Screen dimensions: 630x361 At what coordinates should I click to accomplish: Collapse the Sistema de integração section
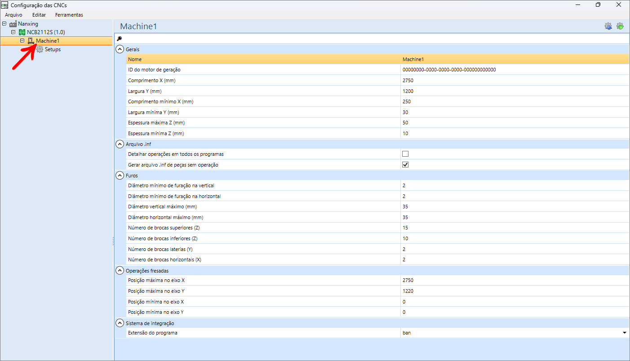tap(120, 323)
